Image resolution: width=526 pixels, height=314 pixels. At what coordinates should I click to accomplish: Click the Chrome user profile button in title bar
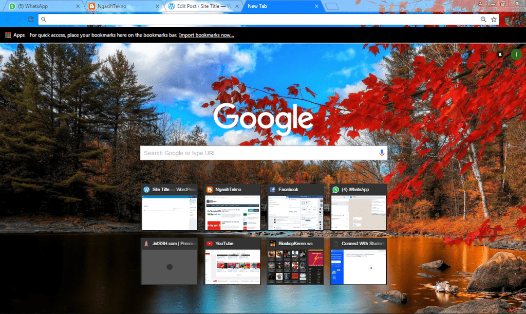480,4
